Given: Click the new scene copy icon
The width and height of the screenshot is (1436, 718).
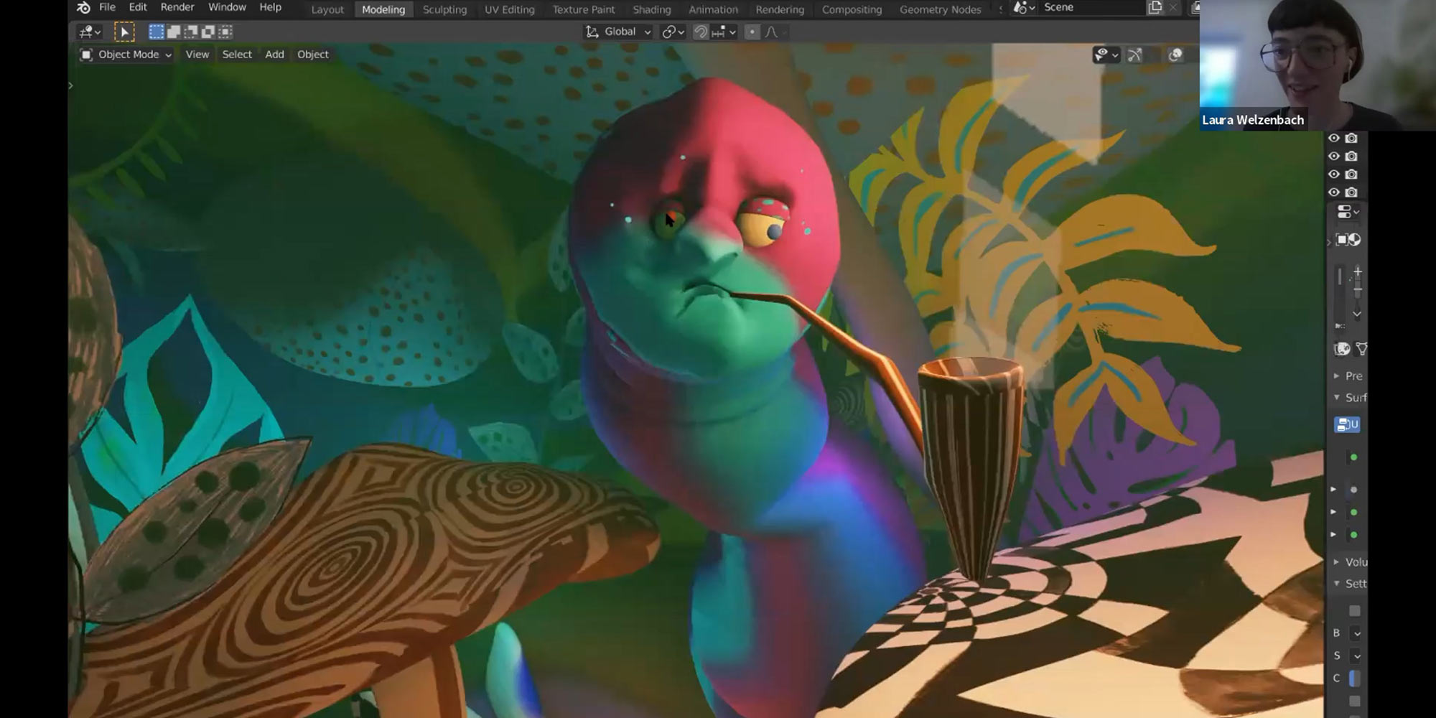Looking at the screenshot, I should click(1155, 8).
